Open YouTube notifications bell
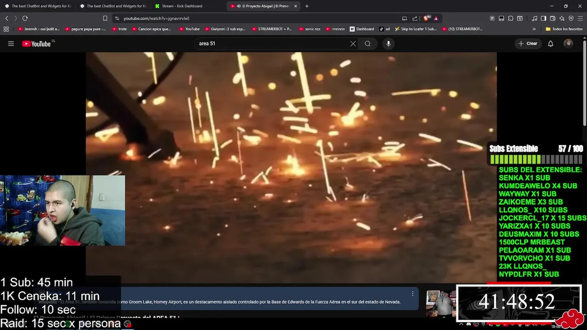This screenshot has height=330, width=587. coord(550,44)
